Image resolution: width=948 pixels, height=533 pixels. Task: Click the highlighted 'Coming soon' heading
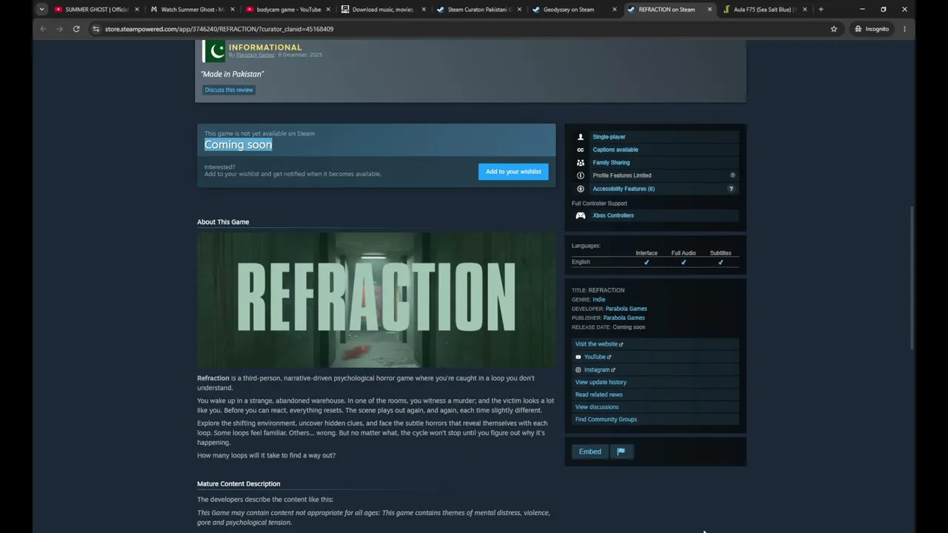point(238,145)
